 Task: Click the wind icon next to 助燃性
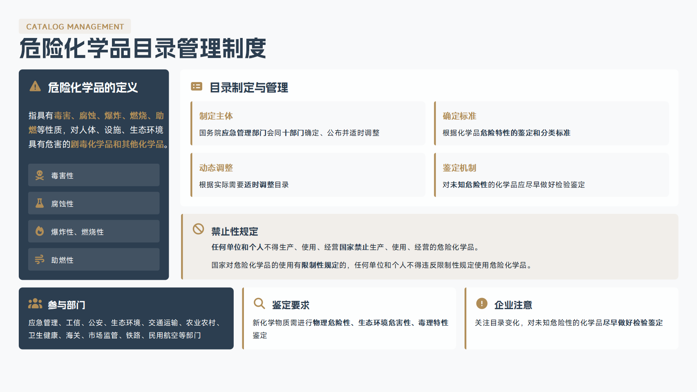pos(40,260)
